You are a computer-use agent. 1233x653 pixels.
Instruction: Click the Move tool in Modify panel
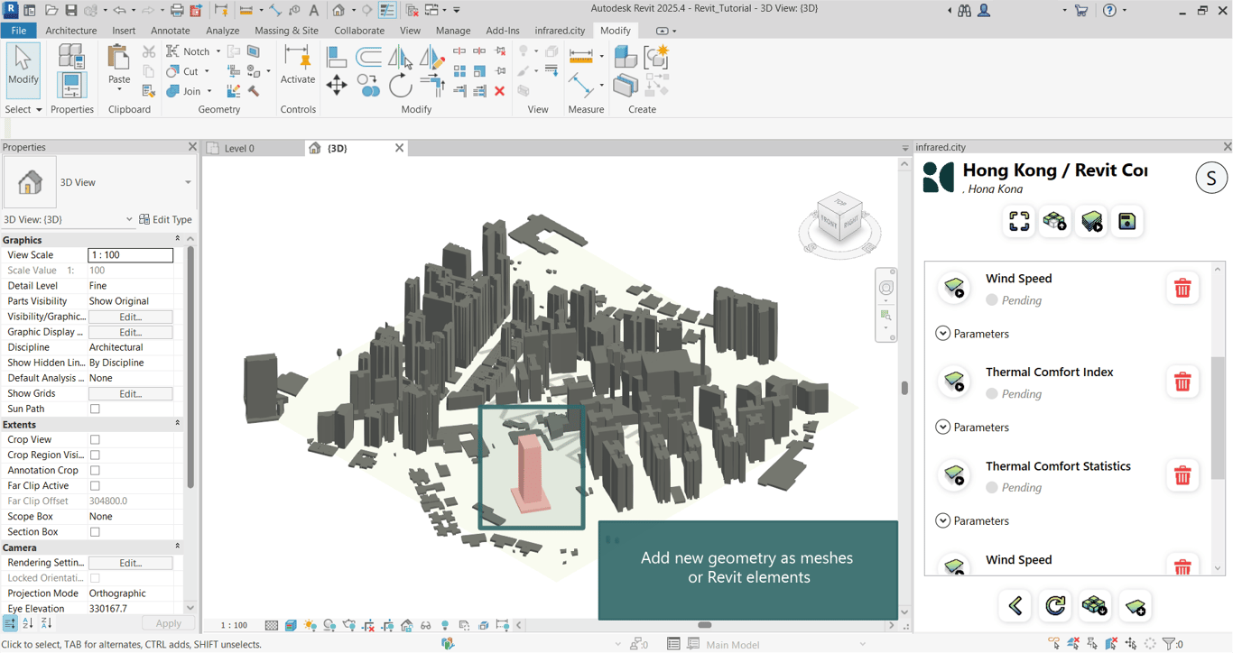[337, 86]
